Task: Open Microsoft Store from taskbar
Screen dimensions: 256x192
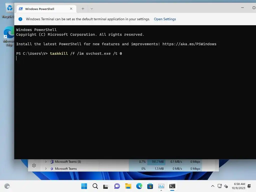Action: click(x=150, y=186)
